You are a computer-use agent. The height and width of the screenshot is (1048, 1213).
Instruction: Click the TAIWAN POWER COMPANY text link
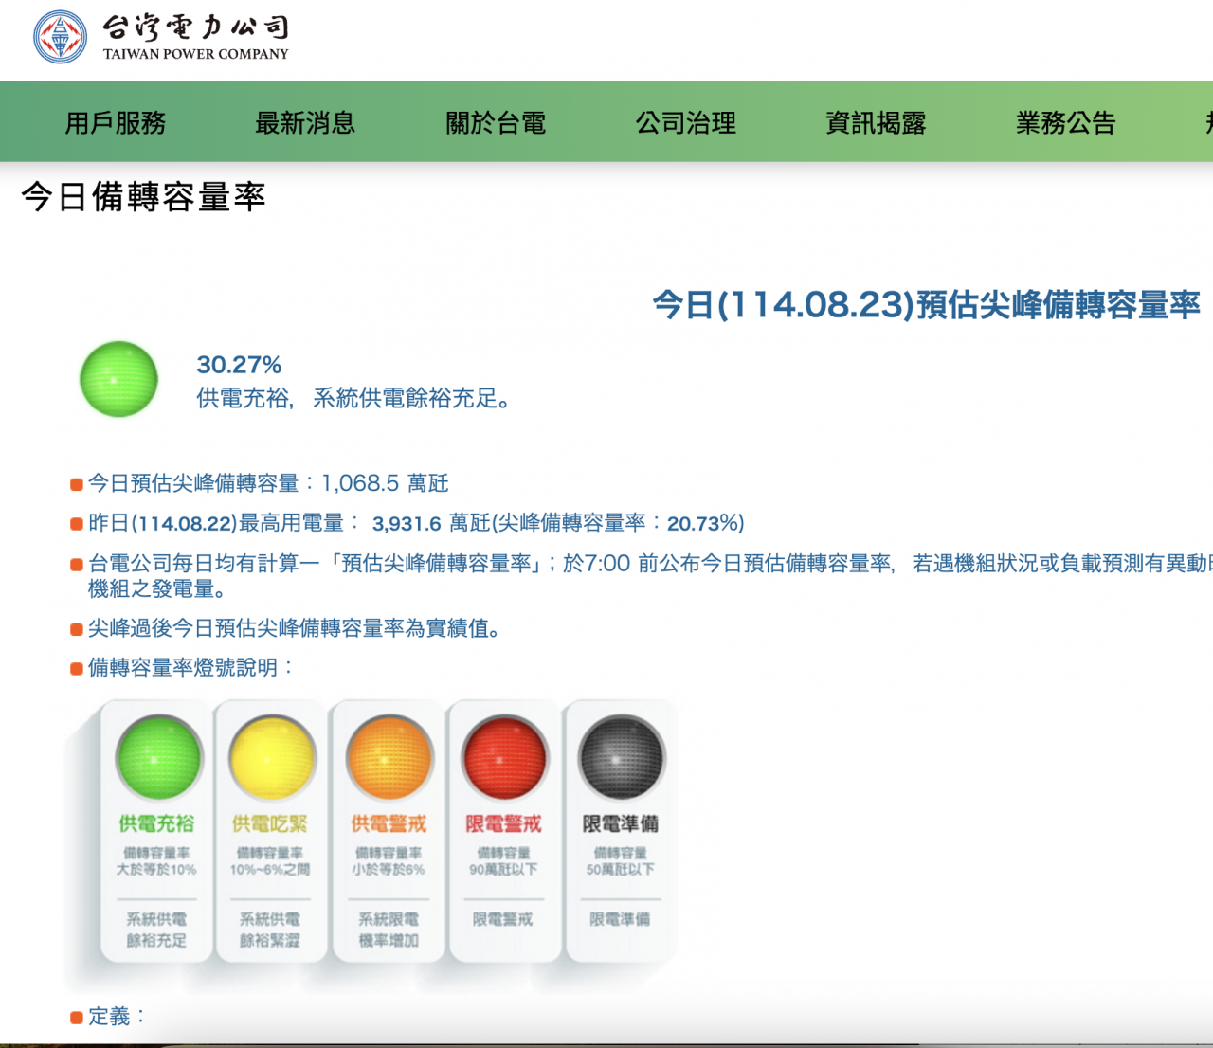(x=195, y=54)
